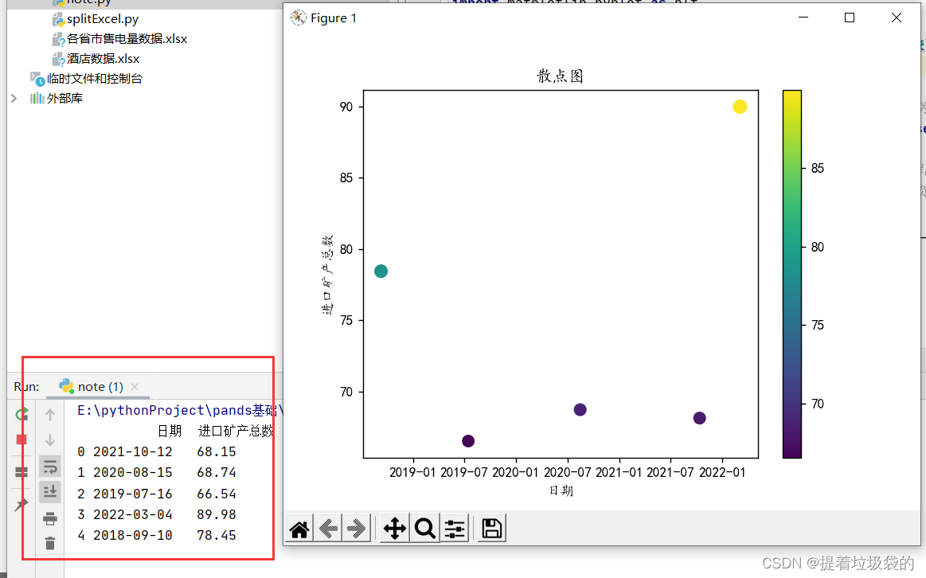
Task: Click the 2022-01 x-axis tick label
Action: [721, 472]
